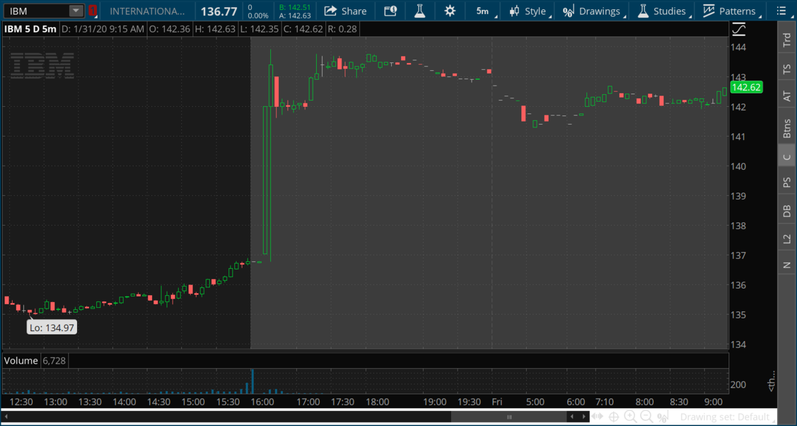Open the L2 sidebar tab
Screen dimensions: 797x426
tap(787, 239)
